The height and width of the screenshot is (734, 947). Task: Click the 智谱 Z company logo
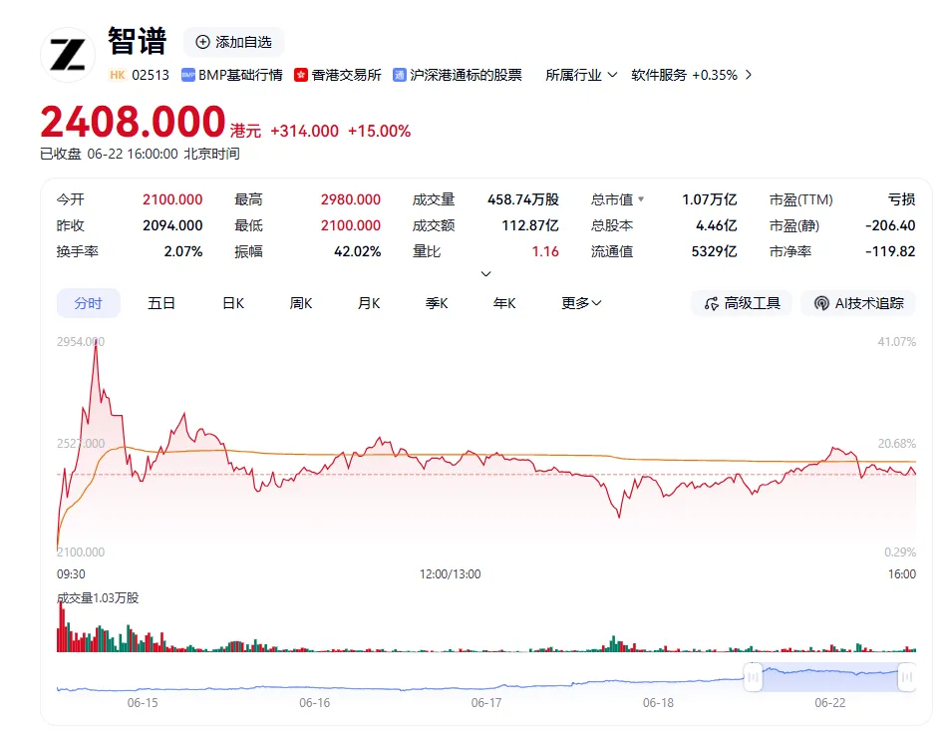[67, 55]
